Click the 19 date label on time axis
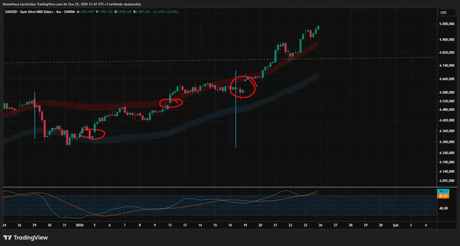Screen dimensions: 460x246 245,225
